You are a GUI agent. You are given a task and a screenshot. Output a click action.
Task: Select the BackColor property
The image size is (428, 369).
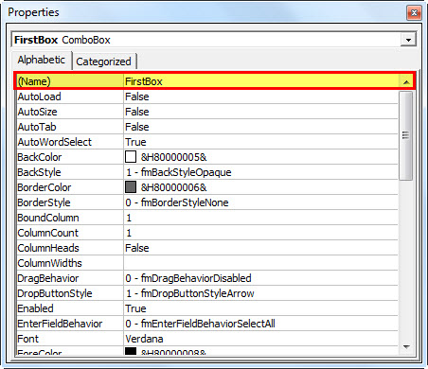pos(40,157)
